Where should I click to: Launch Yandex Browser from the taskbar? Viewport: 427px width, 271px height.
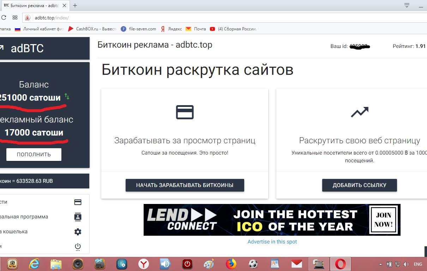(x=143, y=264)
